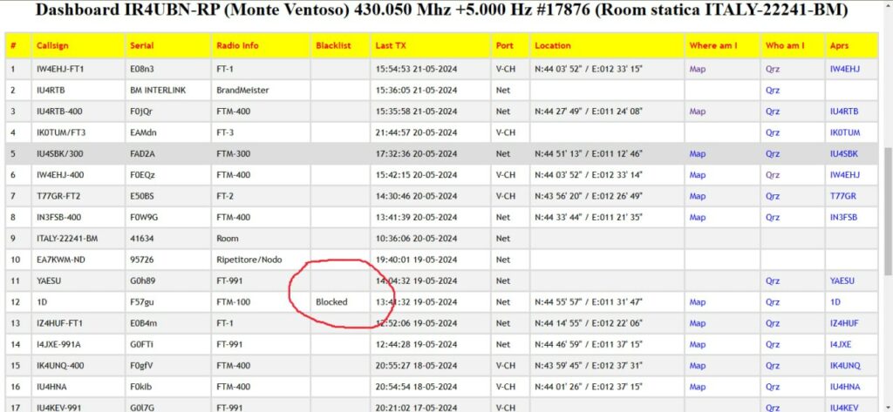
Task: Open Map link for IW4EHJ-400 row
Action: tap(697, 175)
